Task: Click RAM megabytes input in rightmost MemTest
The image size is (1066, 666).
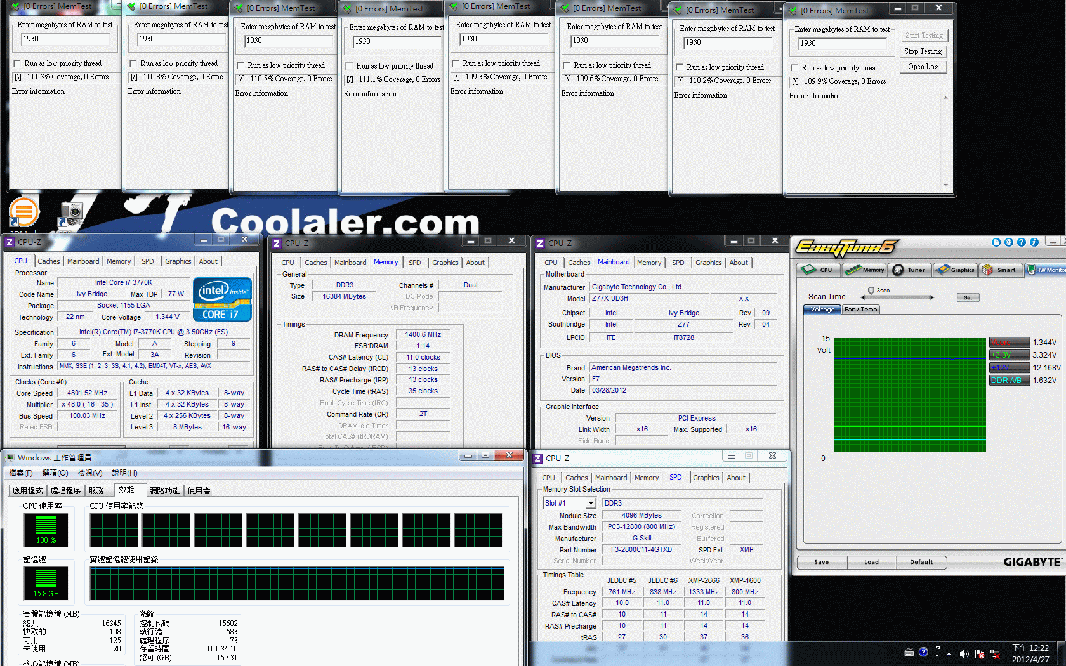Action: click(842, 43)
